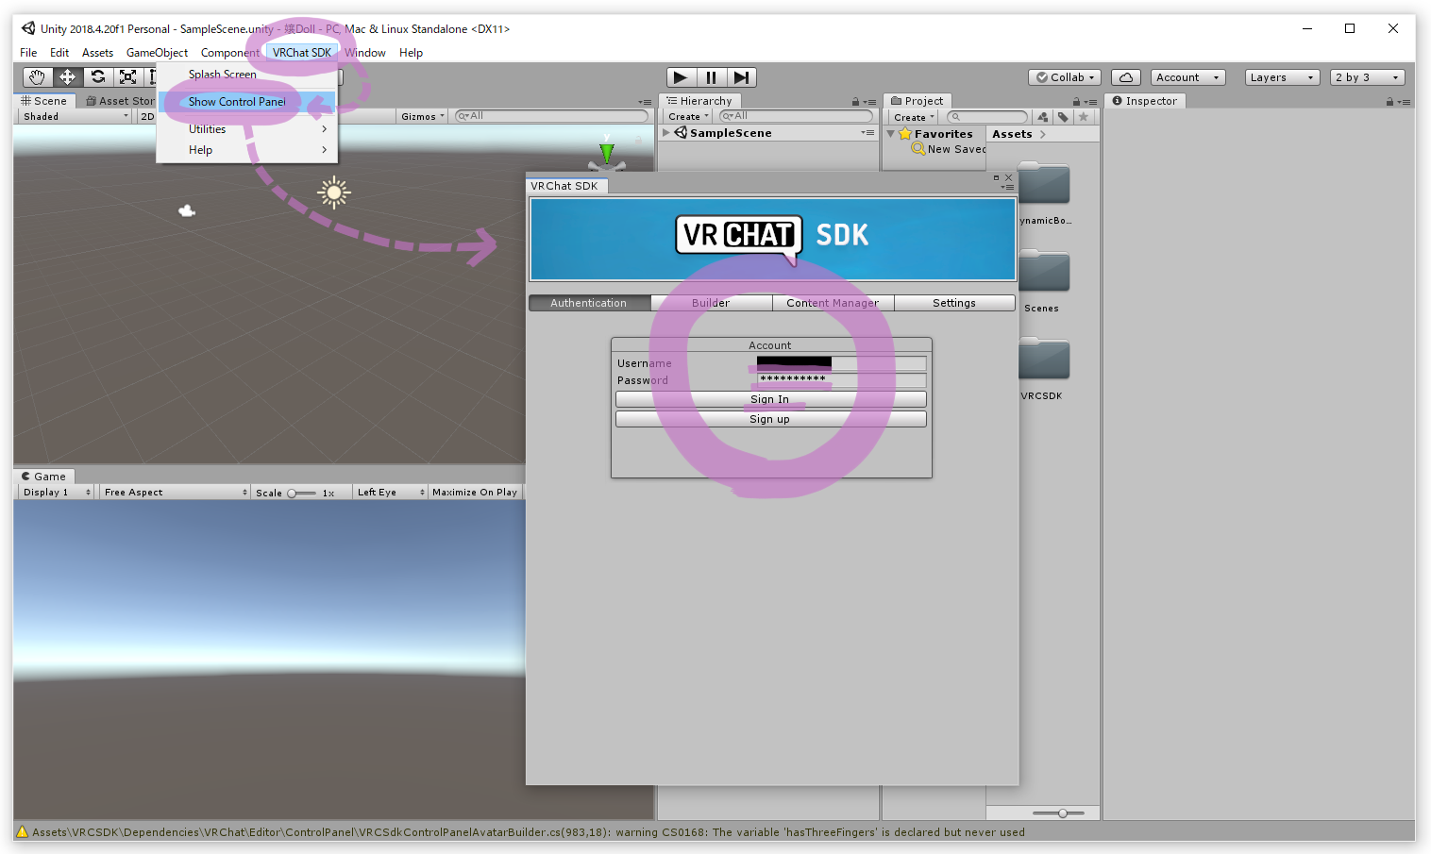Open the Utilities submenu
Screen dimensions: 1431x854
point(246,129)
